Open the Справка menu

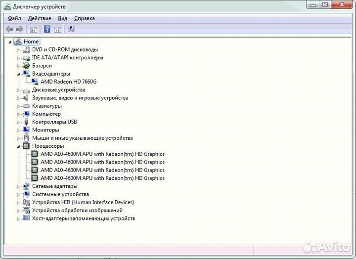coord(84,18)
